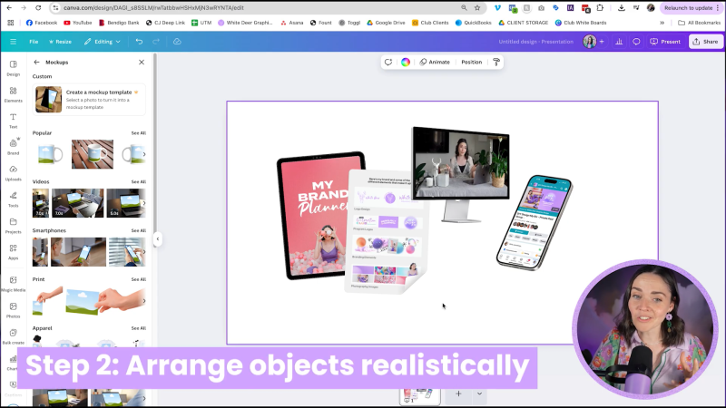
Task: Open the Asana bookmark
Action: pyautogui.click(x=291, y=23)
